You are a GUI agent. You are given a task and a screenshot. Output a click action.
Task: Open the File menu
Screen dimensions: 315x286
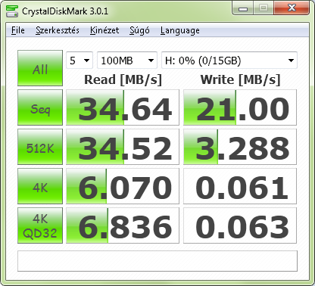pos(18,30)
